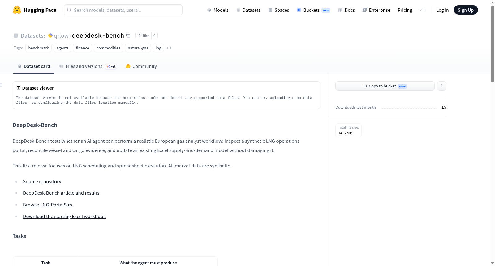Switch to the Dataset card tab
Image resolution: width=495 pixels, height=266 pixels.
click(34, 66)
